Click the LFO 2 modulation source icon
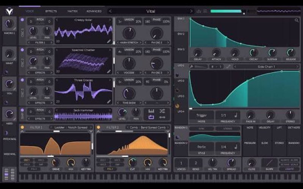 (x=177, y=90)
